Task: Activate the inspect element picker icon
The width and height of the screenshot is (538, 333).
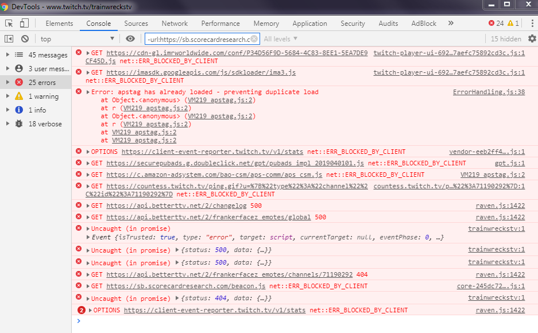Action: (9, 24)
